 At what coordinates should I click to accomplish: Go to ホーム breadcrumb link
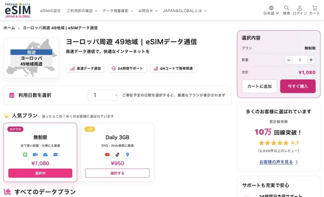click(x=9, y=28)
